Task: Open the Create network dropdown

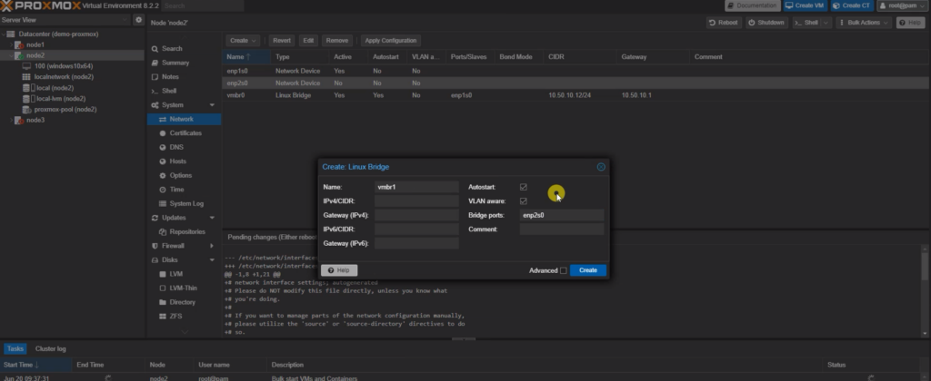Action: point(243,40)
